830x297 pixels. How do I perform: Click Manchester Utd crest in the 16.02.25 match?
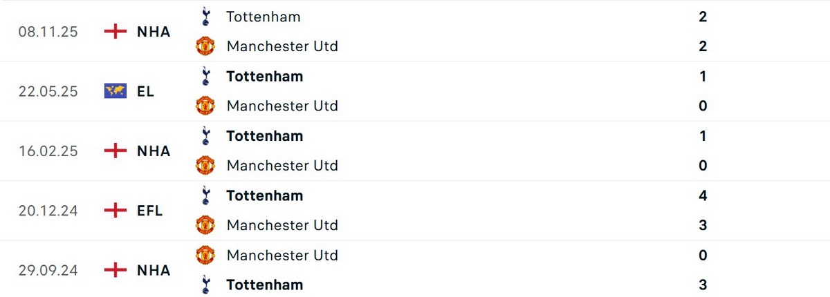pos(205,165)
